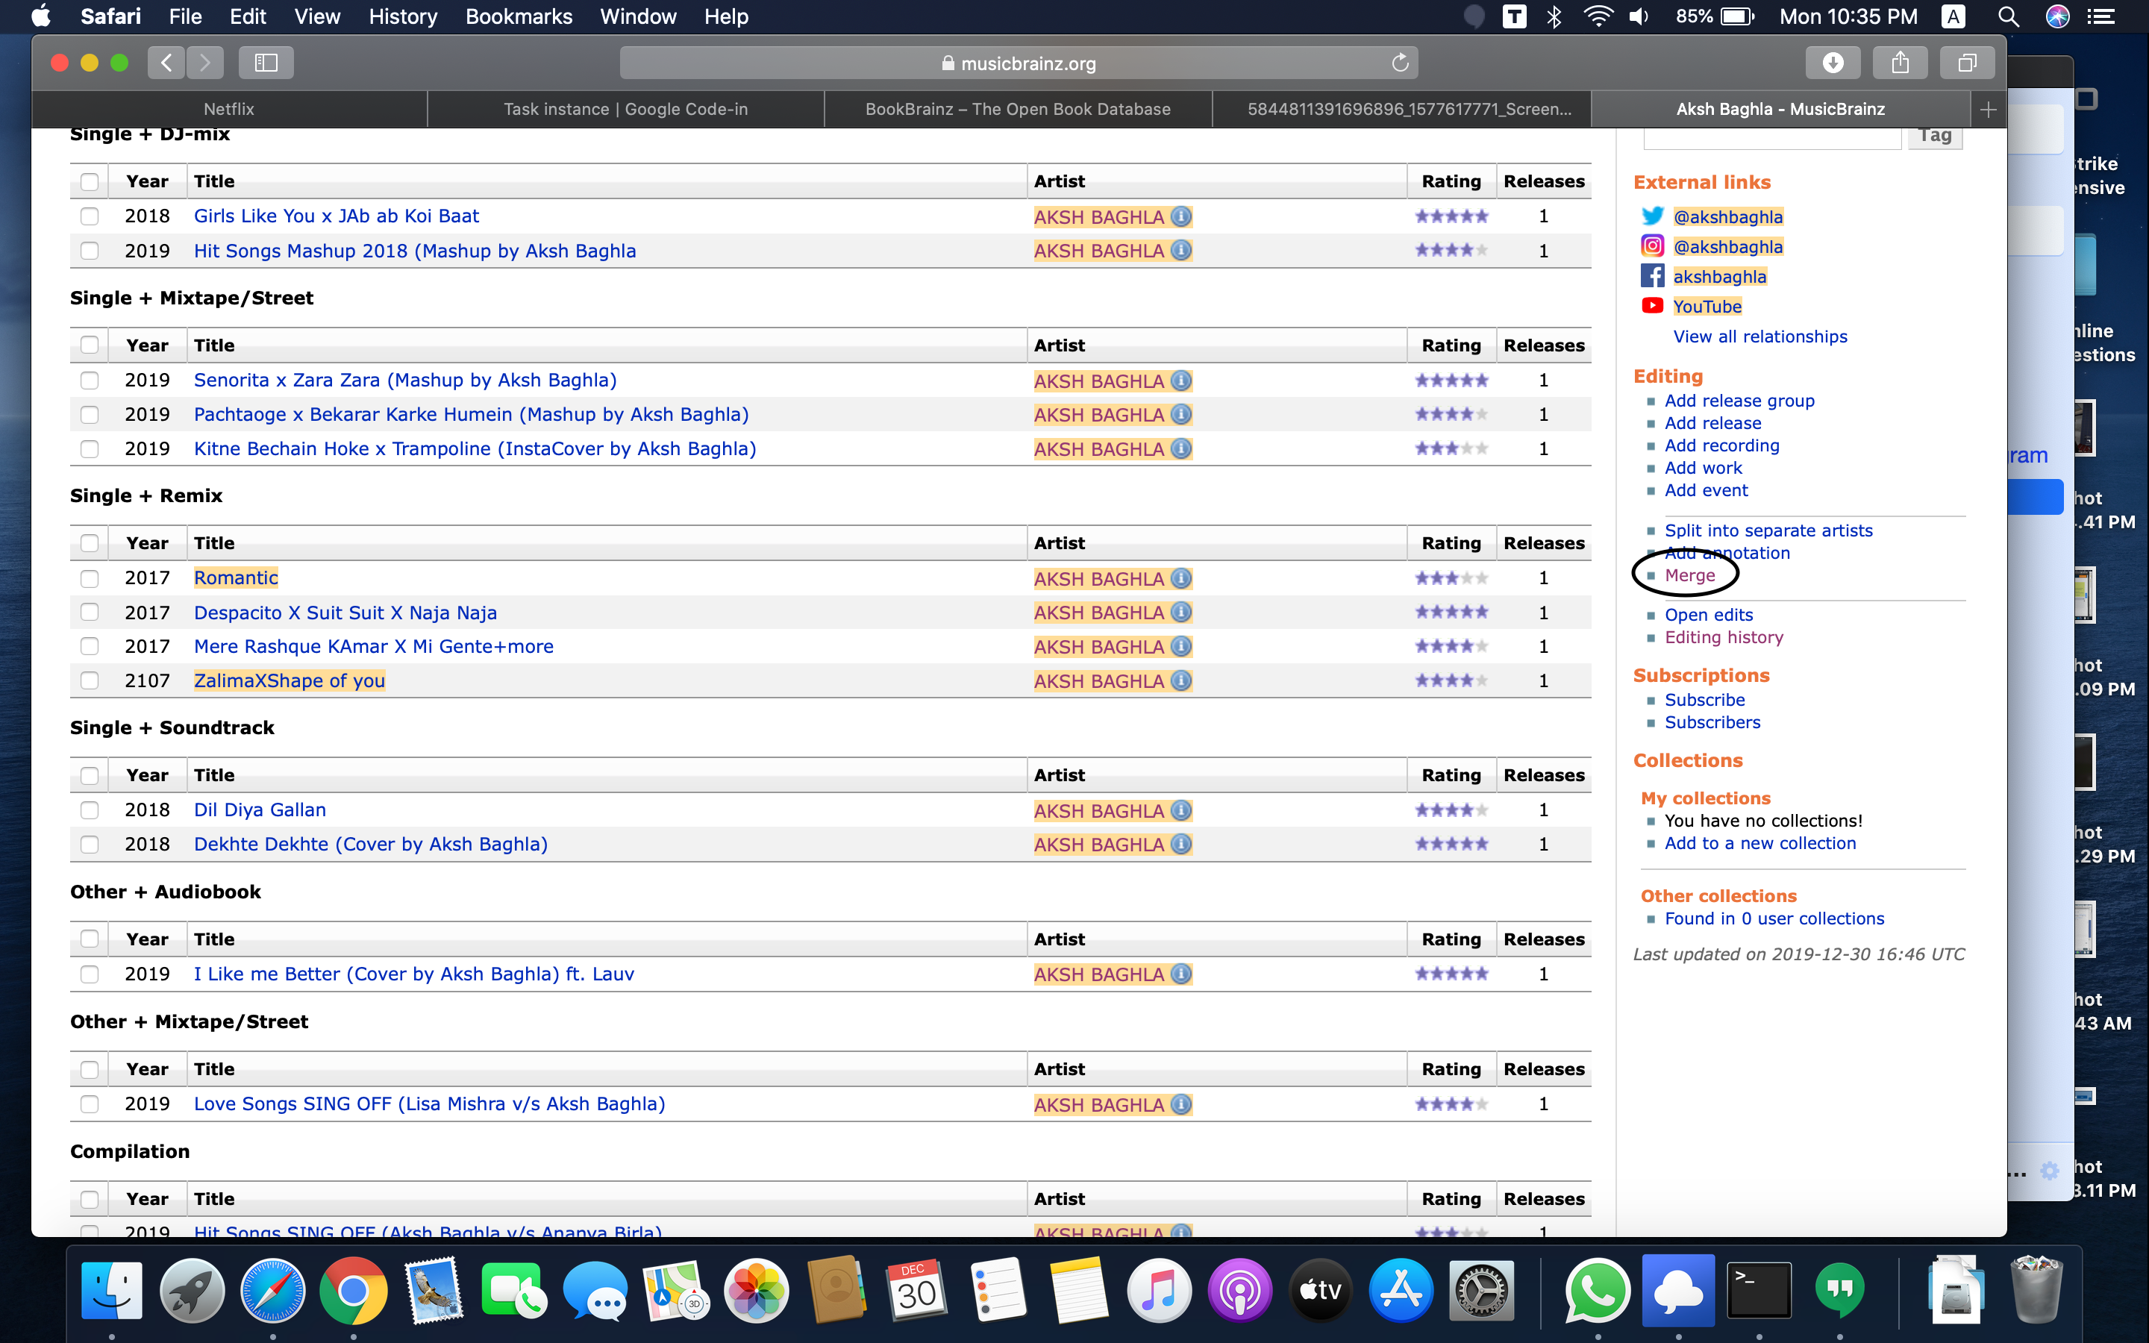This screenshot has width=2149, height=1343.
Task: Click the Tag button in the sidebar
Action: tap(1935, 136)
